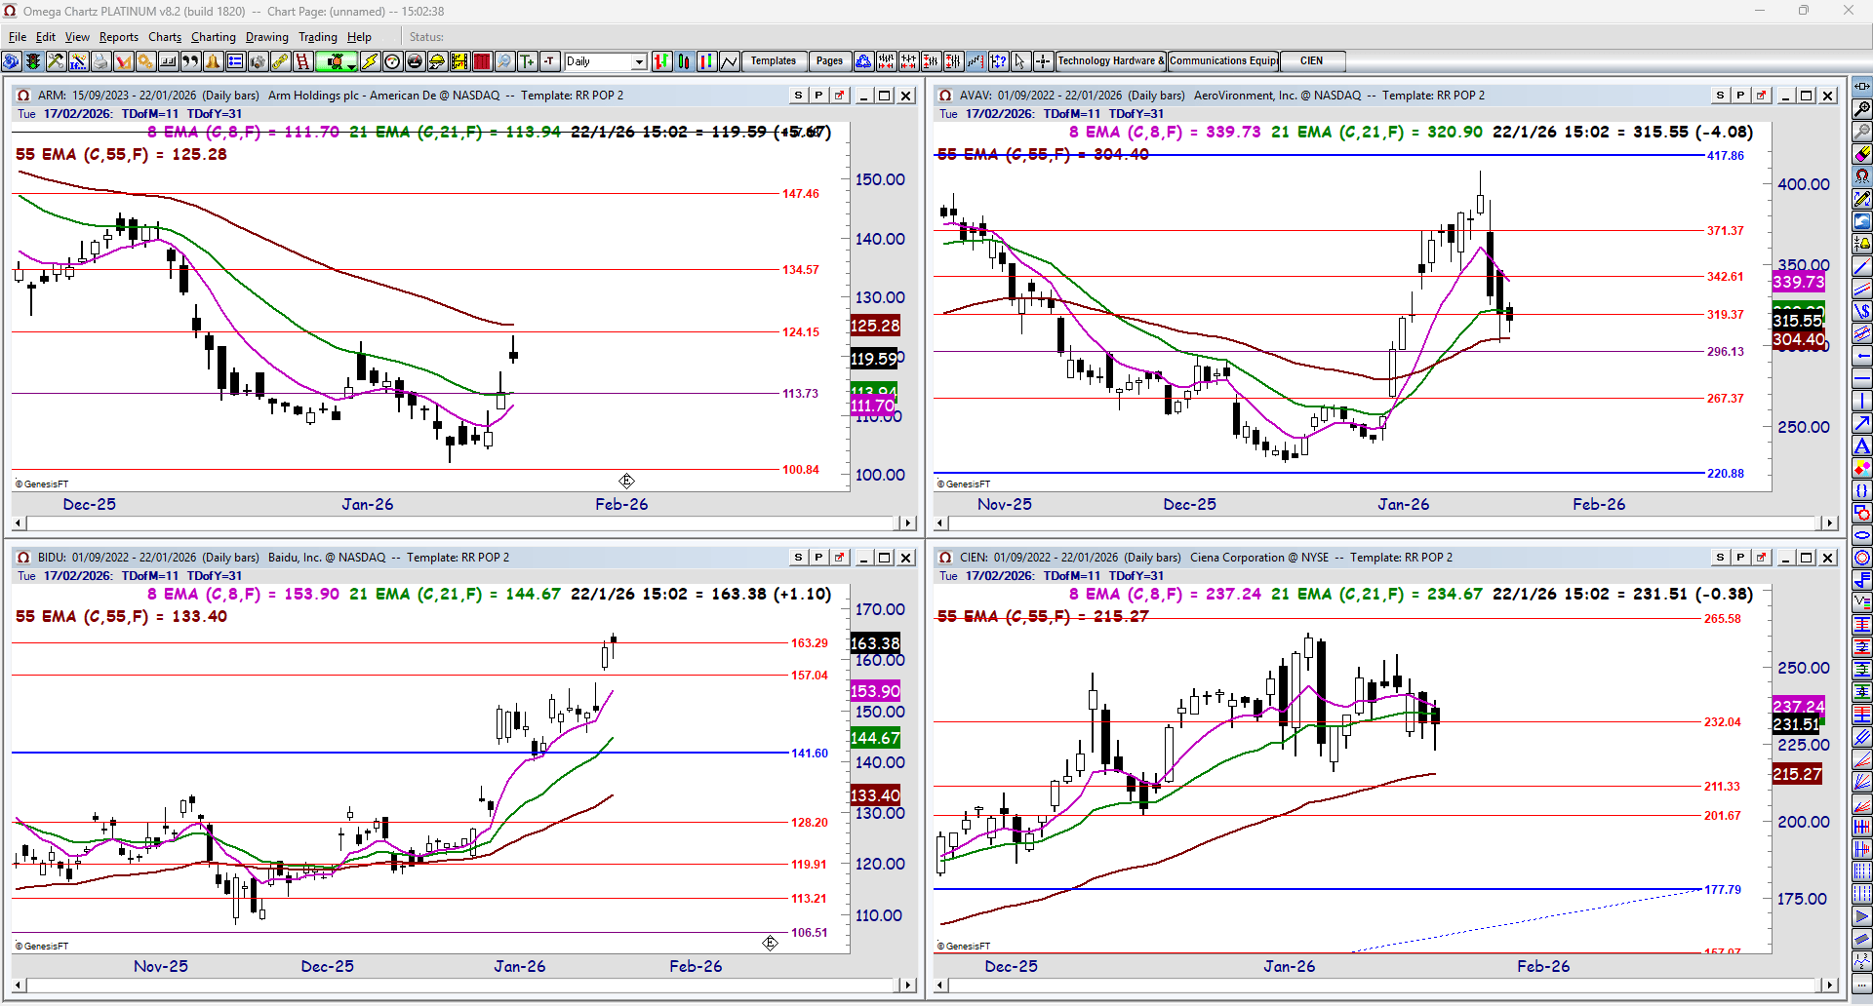Open the Drawing menu

point(267,37)
